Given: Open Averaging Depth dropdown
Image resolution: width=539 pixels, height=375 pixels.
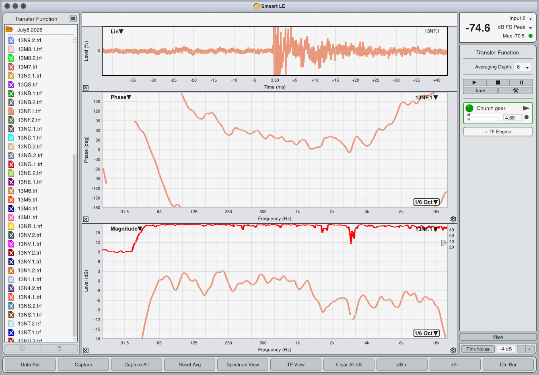Looking at the screenshot, I should [x=523, y=67].
